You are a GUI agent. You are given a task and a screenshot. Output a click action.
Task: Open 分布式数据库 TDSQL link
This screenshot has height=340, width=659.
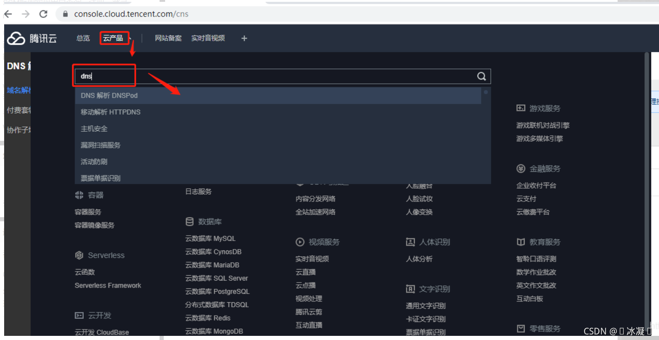(x=217, y=305)
